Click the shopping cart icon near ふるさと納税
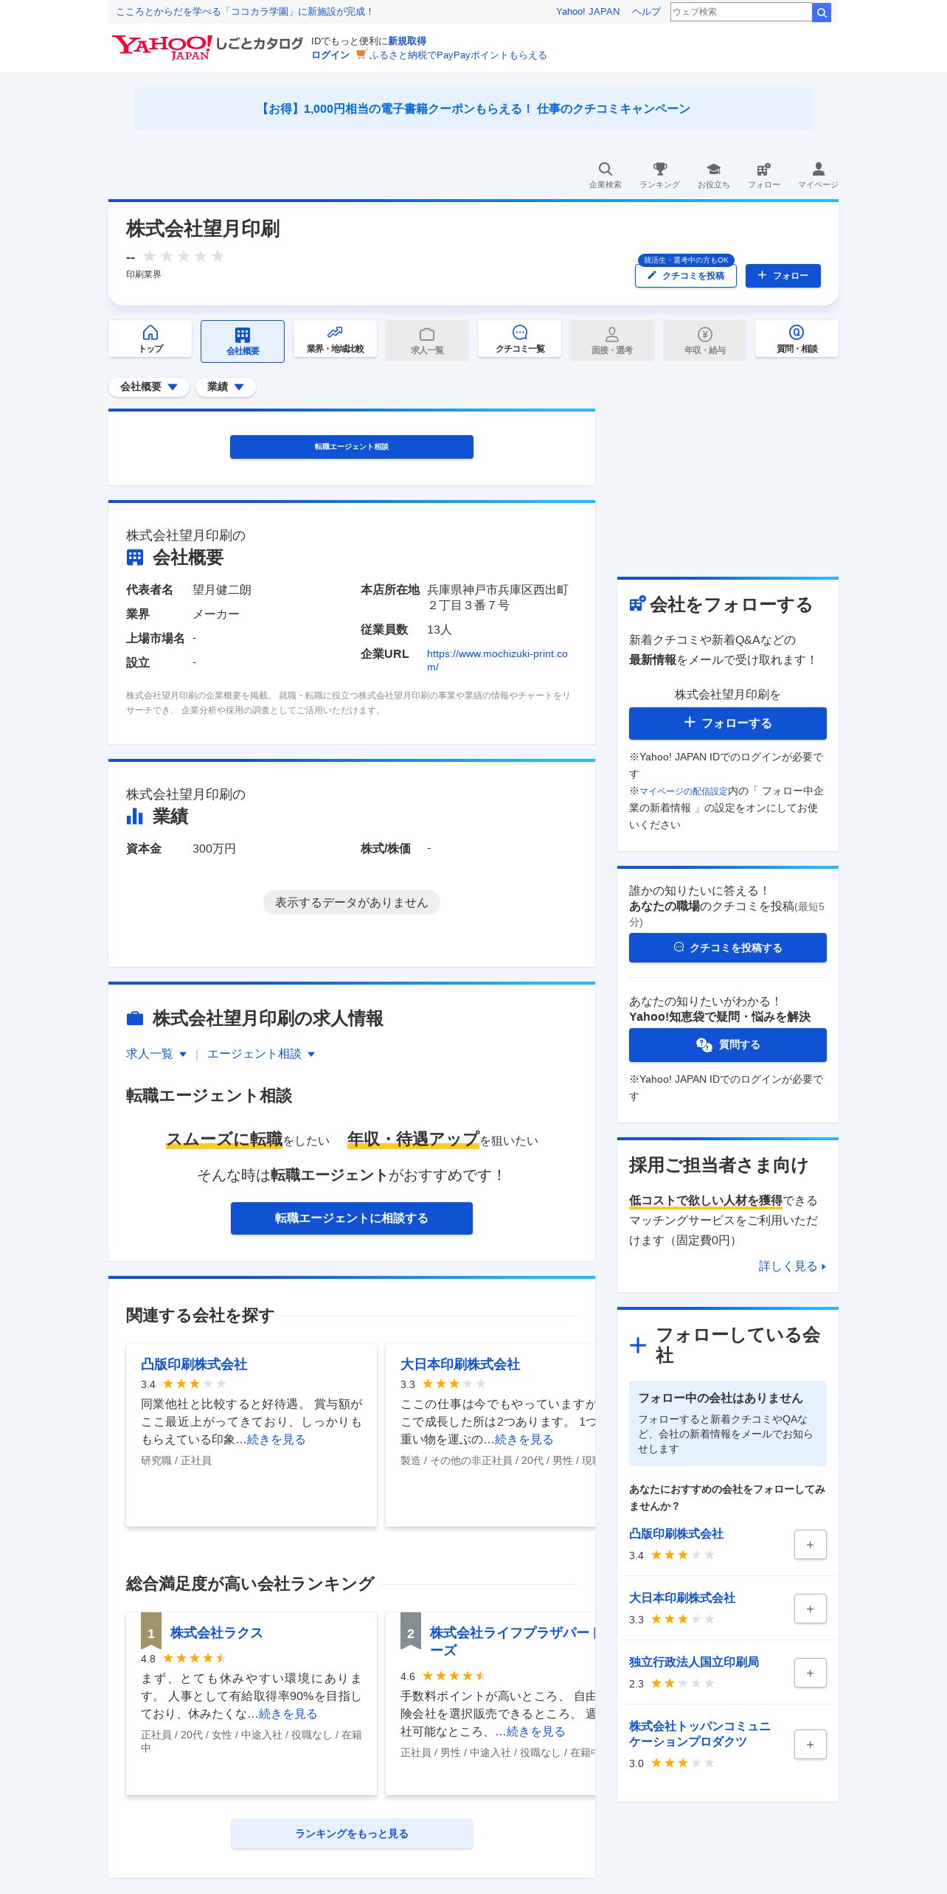The image size is (947, 1894). [x=361, y=55]
